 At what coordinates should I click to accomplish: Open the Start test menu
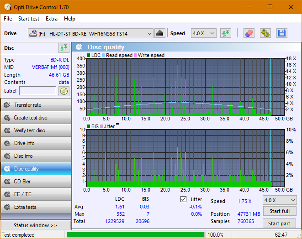(x=29, y=19)
